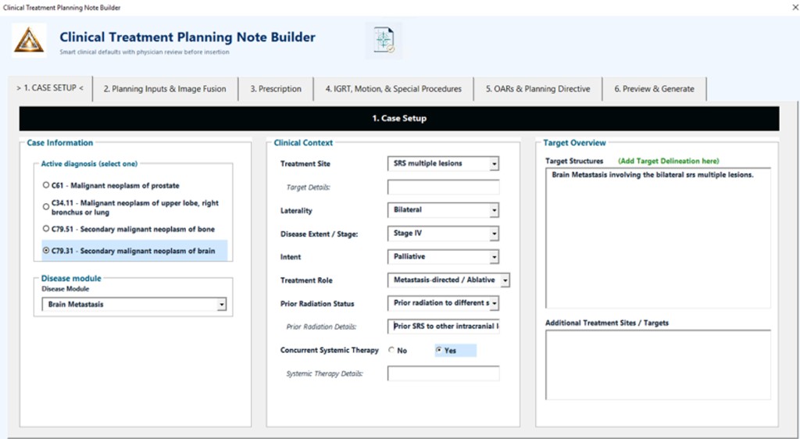Click the 'Concurrent Systemic Therapy' label
Screen dimensions: 800x439
[x=330, y=350]
